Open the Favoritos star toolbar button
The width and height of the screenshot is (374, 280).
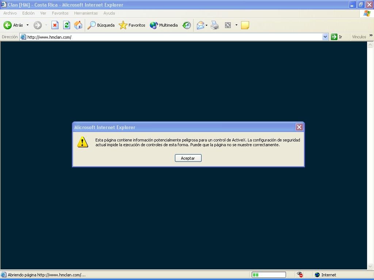132,25
